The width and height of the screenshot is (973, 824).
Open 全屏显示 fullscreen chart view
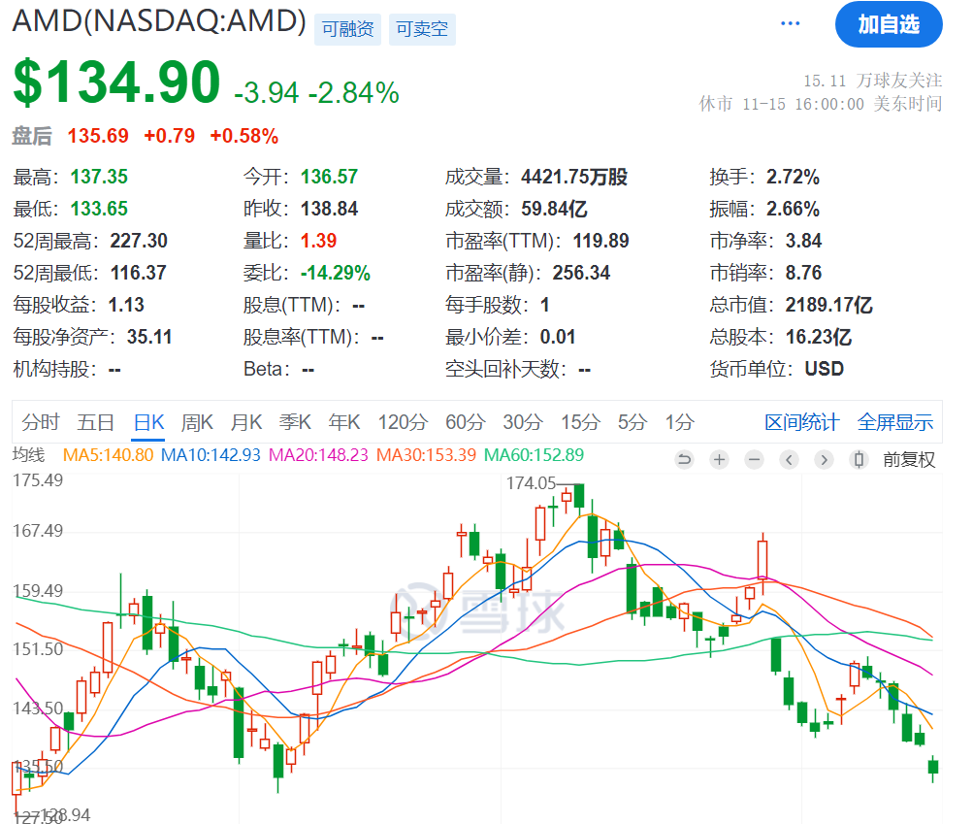coord(894,422)
